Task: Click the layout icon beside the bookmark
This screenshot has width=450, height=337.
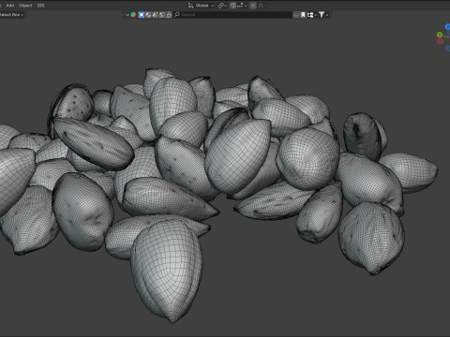Action: 310,15
